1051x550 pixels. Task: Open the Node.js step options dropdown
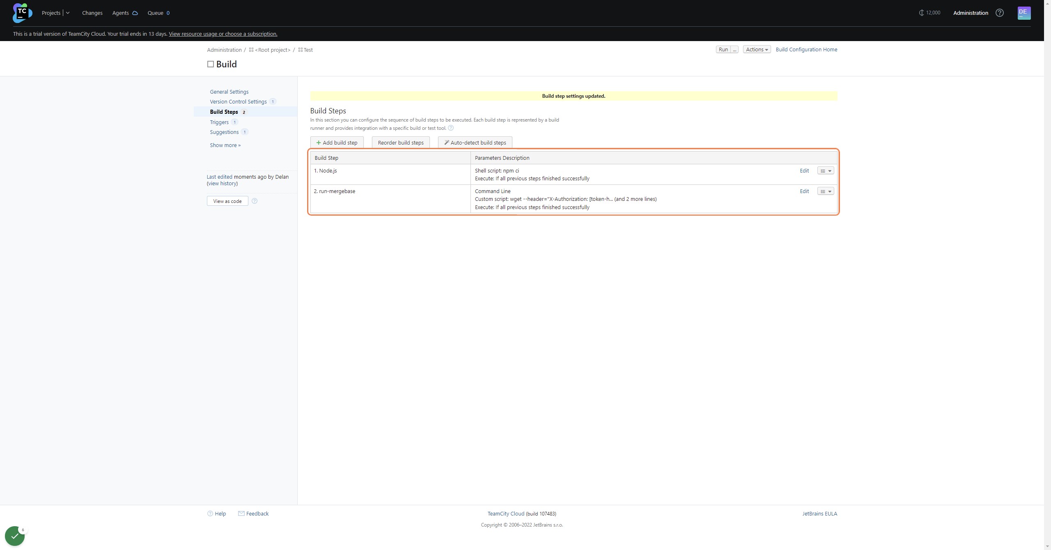pos(826,170)
